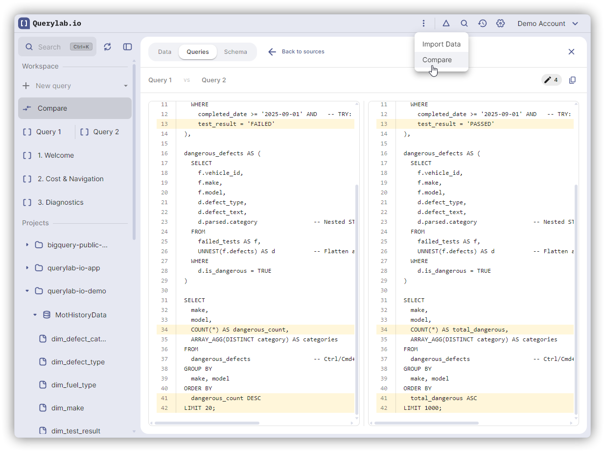Switch to the Data tab

click(x=164, y=52)
